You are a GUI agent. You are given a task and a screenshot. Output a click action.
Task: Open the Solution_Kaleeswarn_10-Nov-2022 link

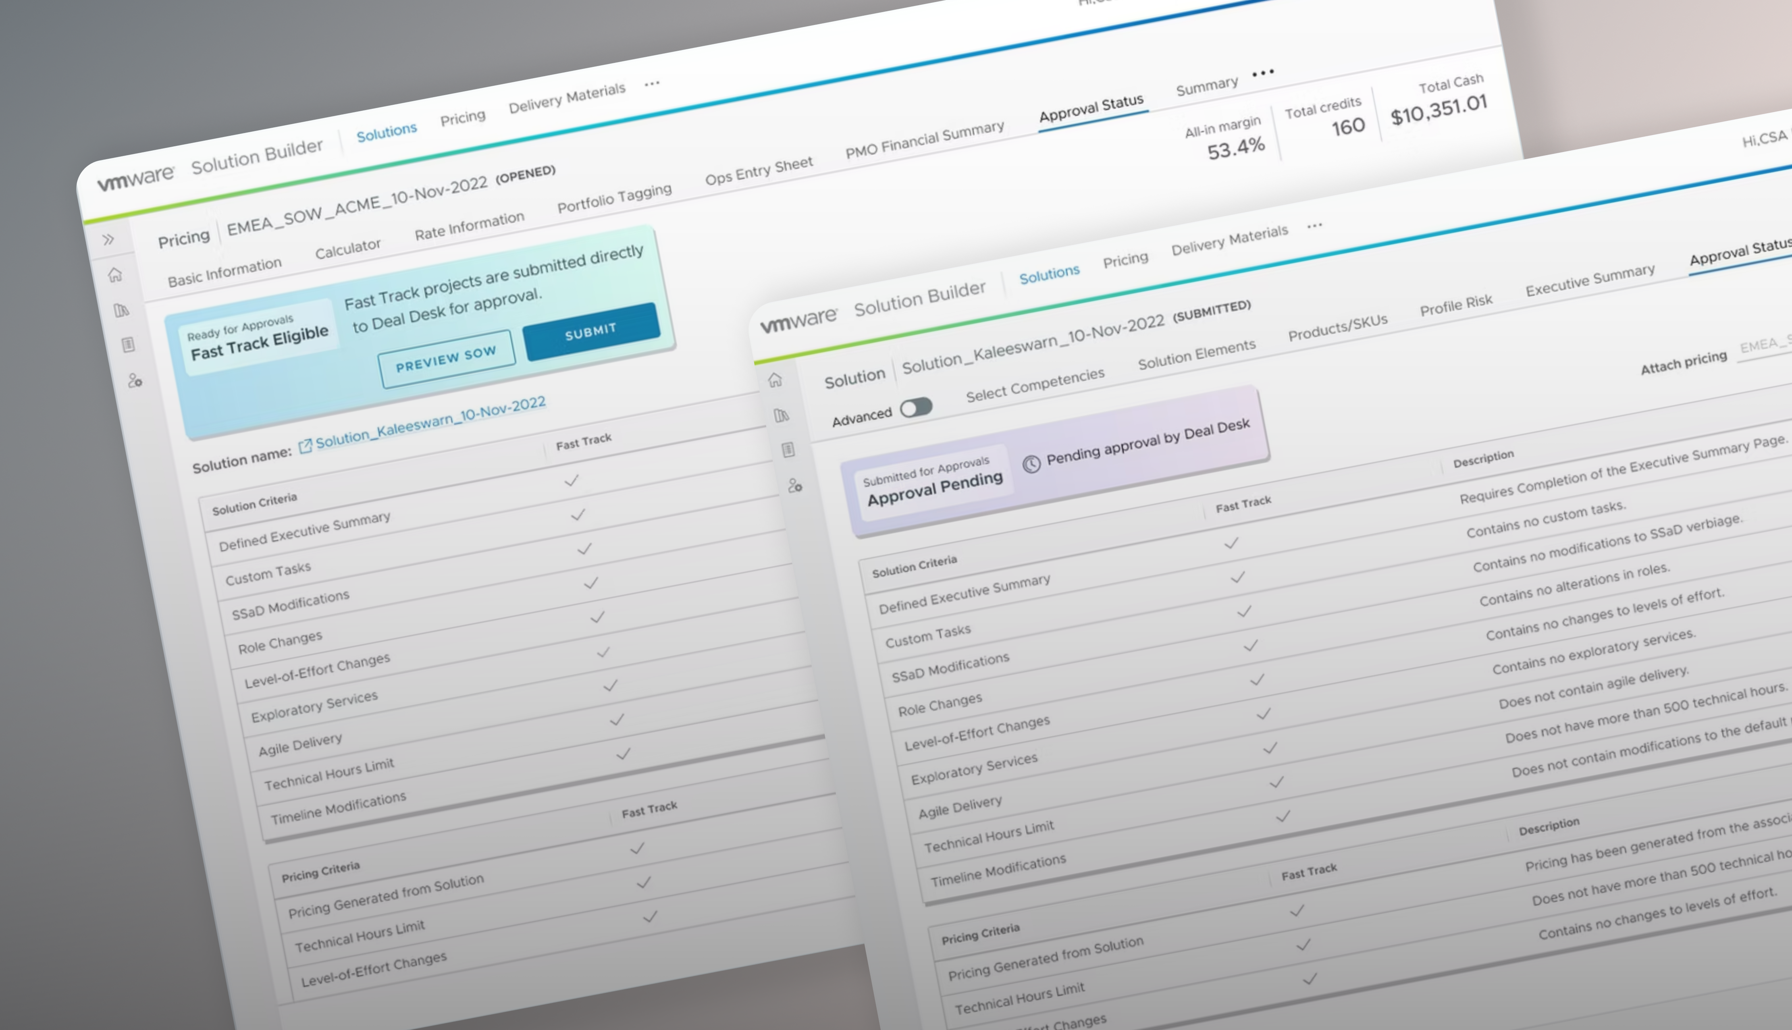tap(430, 422)
